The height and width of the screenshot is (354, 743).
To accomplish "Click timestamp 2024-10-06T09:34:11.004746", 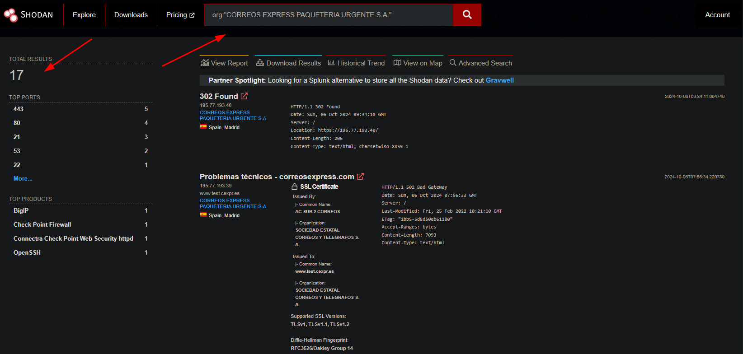I will [x=695, y=96].
